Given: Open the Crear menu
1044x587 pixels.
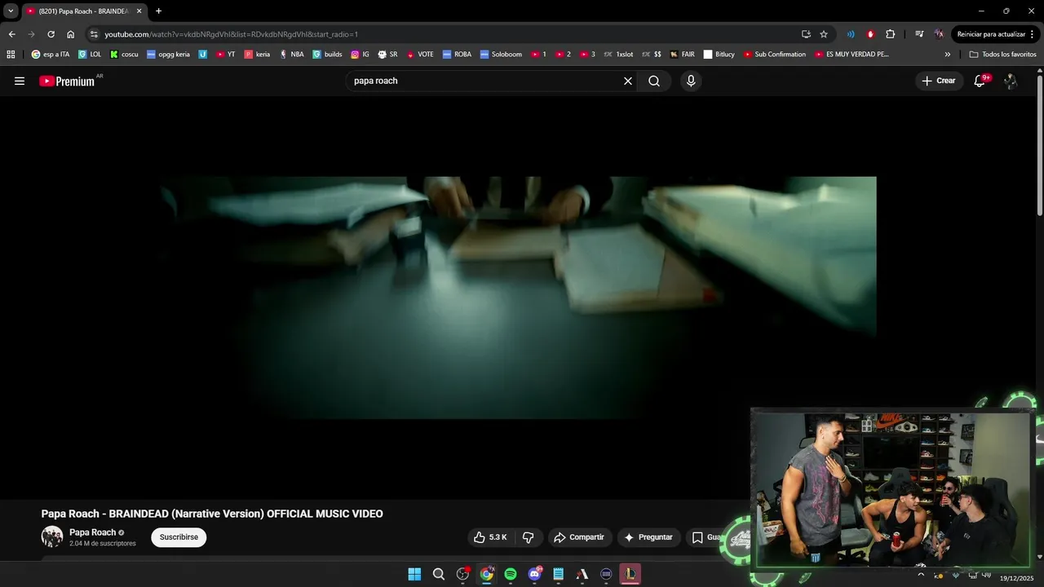Looking at the screenshot, I should pyautogui.click(x=939, y=81).
